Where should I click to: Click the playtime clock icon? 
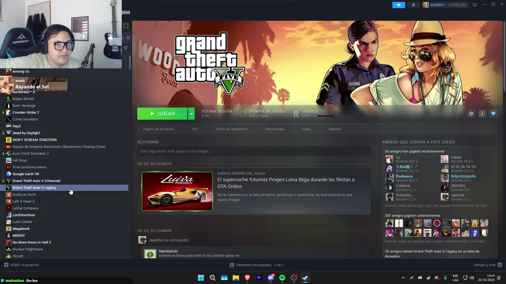point(243,114)
